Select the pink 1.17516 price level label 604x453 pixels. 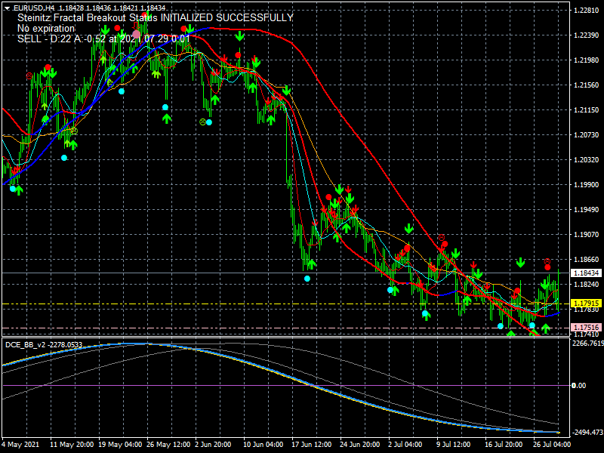click(586, 328)
